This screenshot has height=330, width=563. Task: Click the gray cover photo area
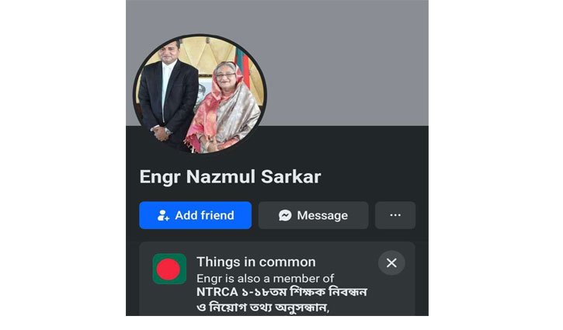pos(345,61)
